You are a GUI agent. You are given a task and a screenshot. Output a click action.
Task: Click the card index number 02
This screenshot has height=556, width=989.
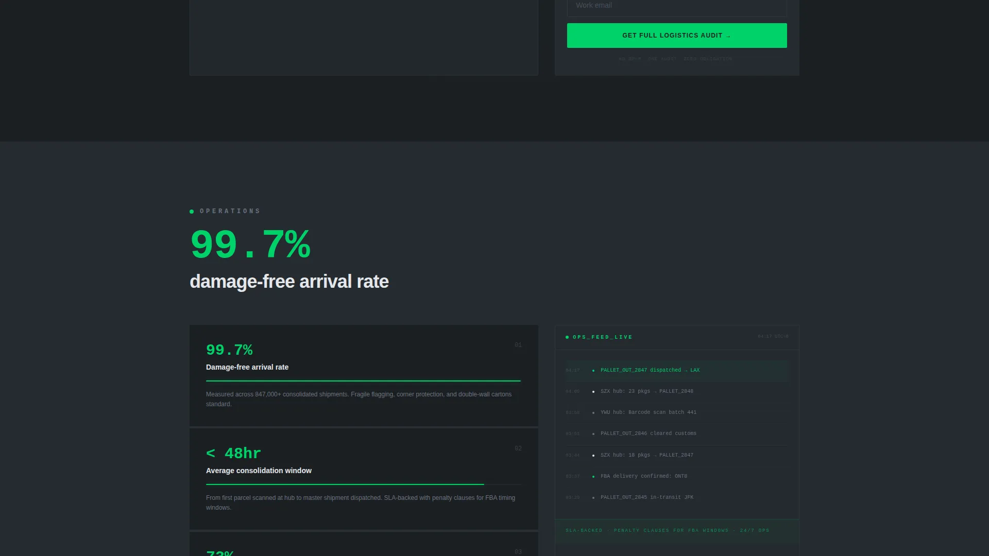(x=518, y=449)
